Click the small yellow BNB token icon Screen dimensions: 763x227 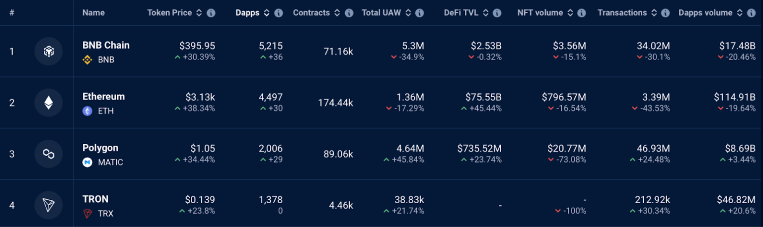coord(87,60)
